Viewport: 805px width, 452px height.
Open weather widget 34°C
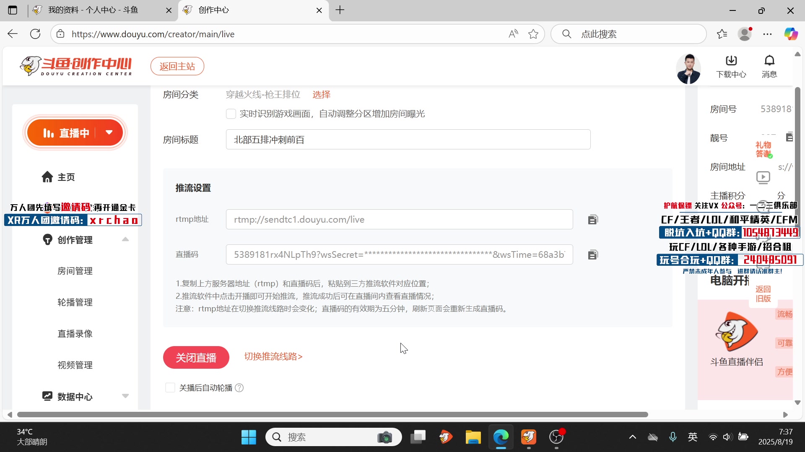(x=32, y=437)
